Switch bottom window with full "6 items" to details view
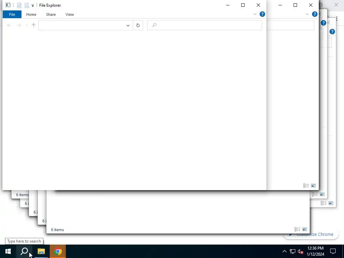Image resolution: width=344 pixels, height=258 pixels. click(x=297, y=229)
